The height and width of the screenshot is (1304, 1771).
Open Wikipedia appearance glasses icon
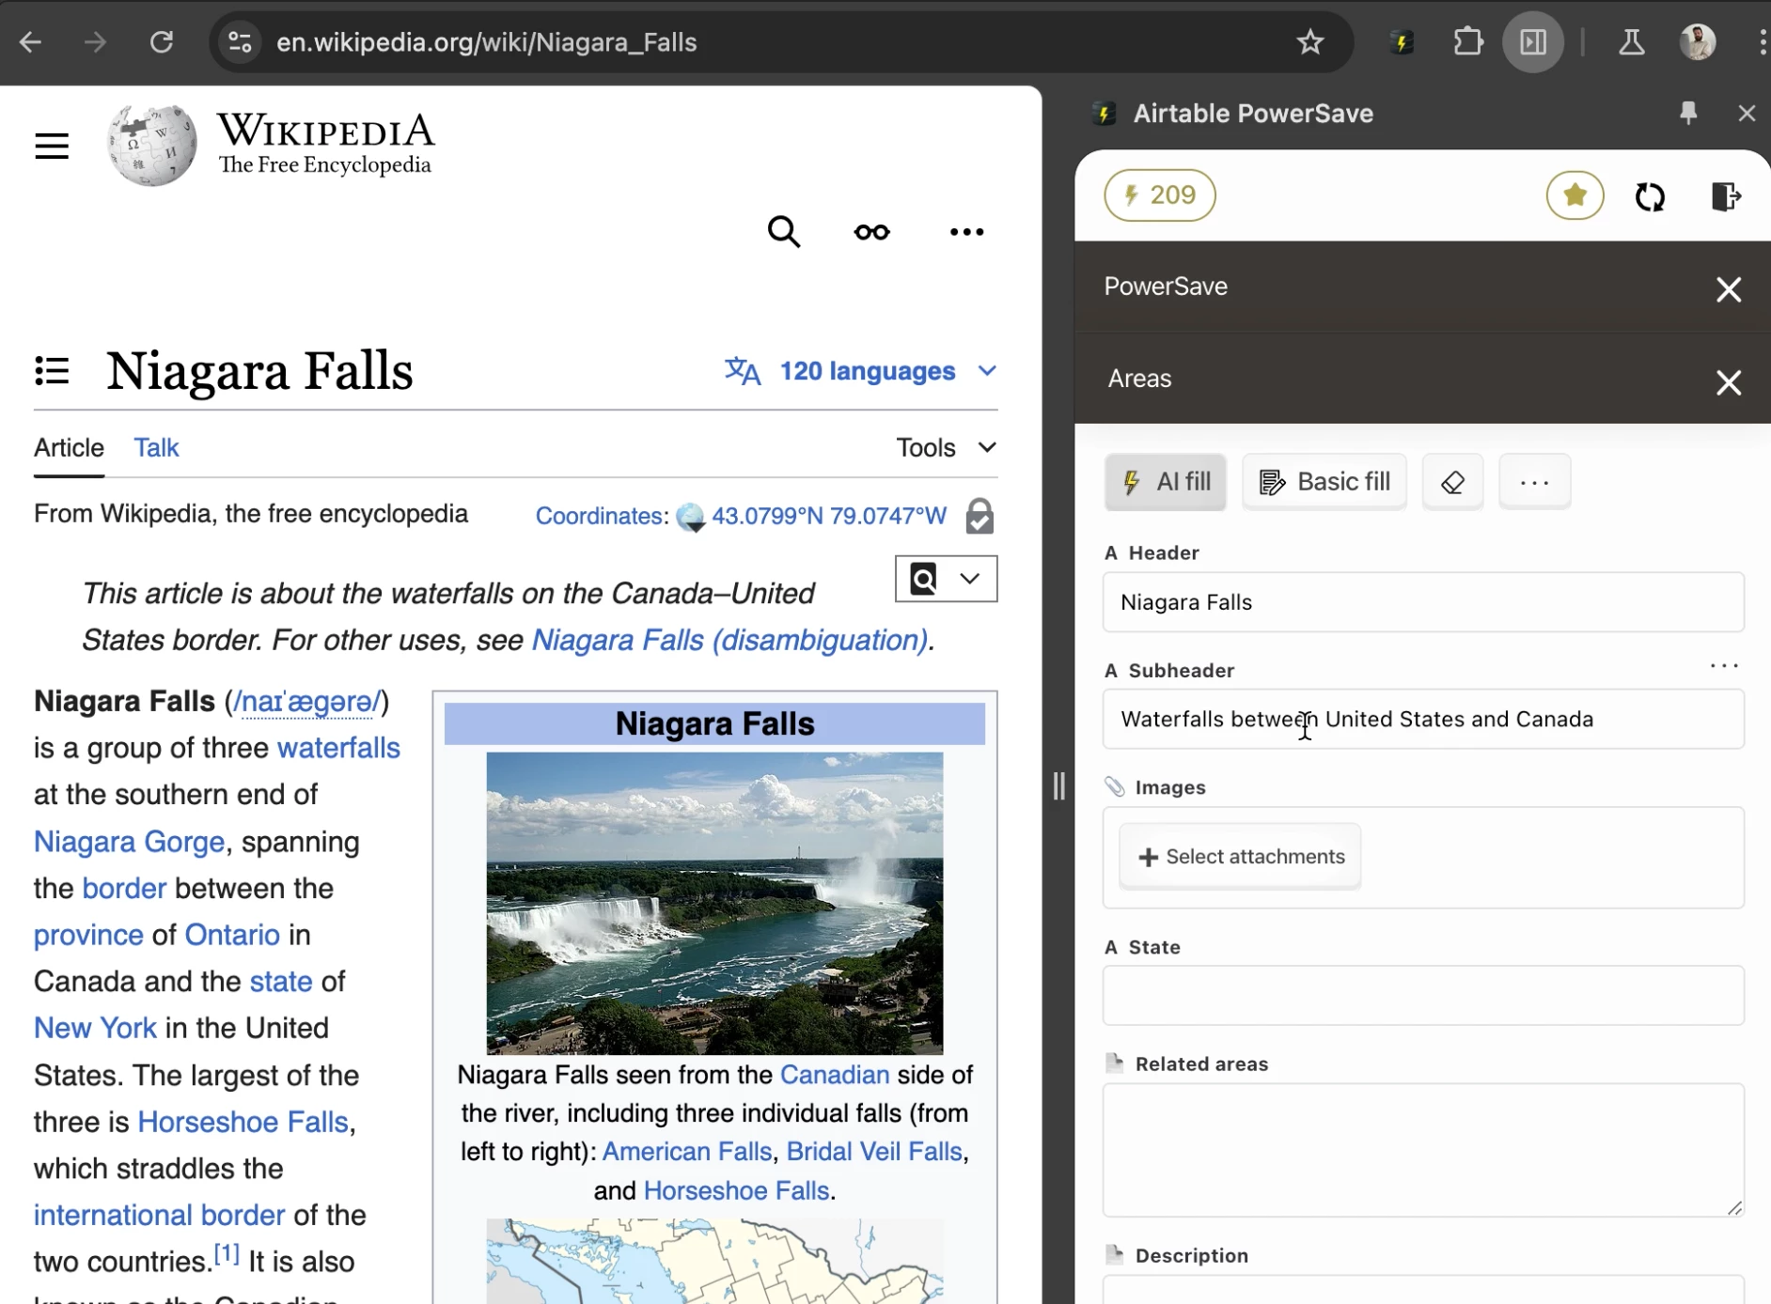click(871, 232)
